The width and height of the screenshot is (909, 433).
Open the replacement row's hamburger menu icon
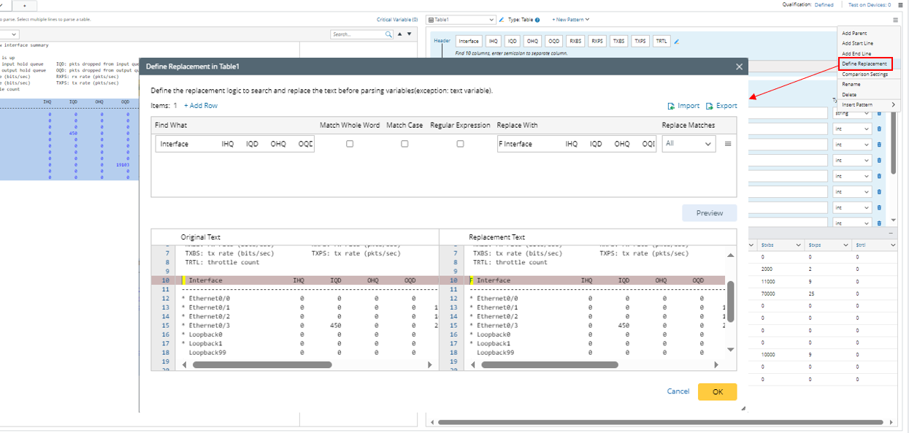coord(727,144)
